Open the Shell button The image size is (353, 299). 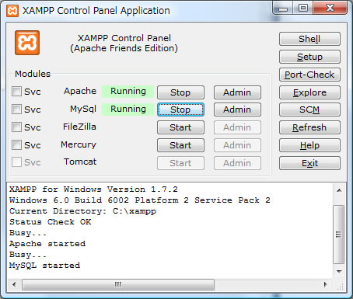click(x=309, y=39)
